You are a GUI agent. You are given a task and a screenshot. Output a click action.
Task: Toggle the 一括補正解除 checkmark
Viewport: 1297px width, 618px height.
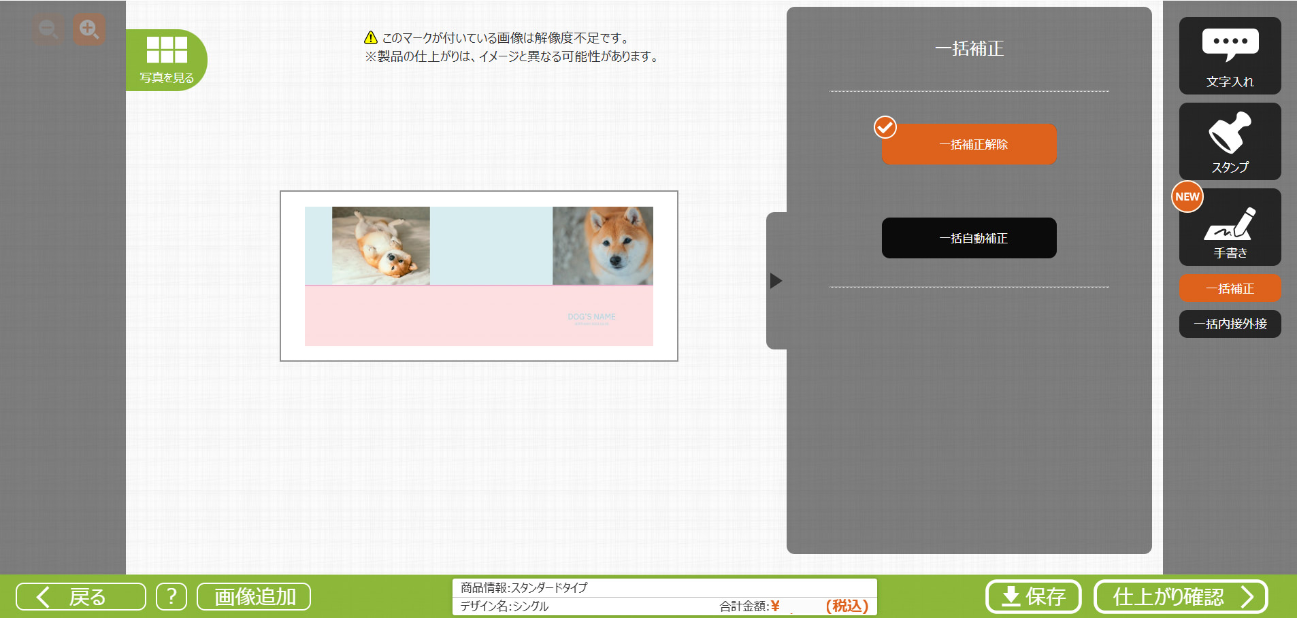pos(885,127)
